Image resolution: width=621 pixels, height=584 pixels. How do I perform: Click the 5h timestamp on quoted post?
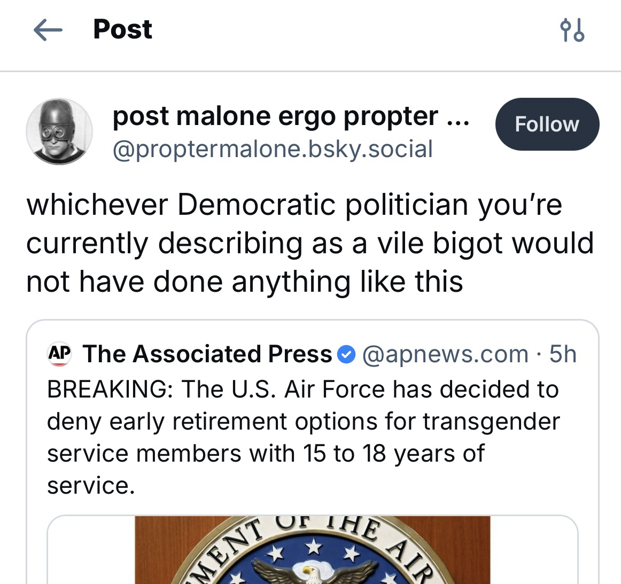click(x=563, y=354)
